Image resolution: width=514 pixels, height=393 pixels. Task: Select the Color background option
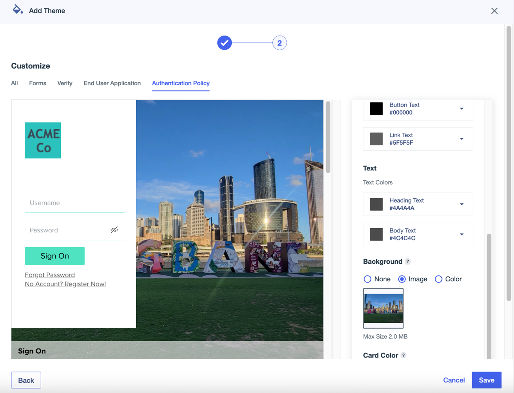(439, 279)
